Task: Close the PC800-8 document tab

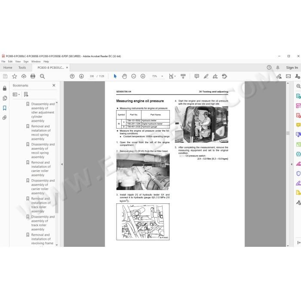Action: click(67, 68)
